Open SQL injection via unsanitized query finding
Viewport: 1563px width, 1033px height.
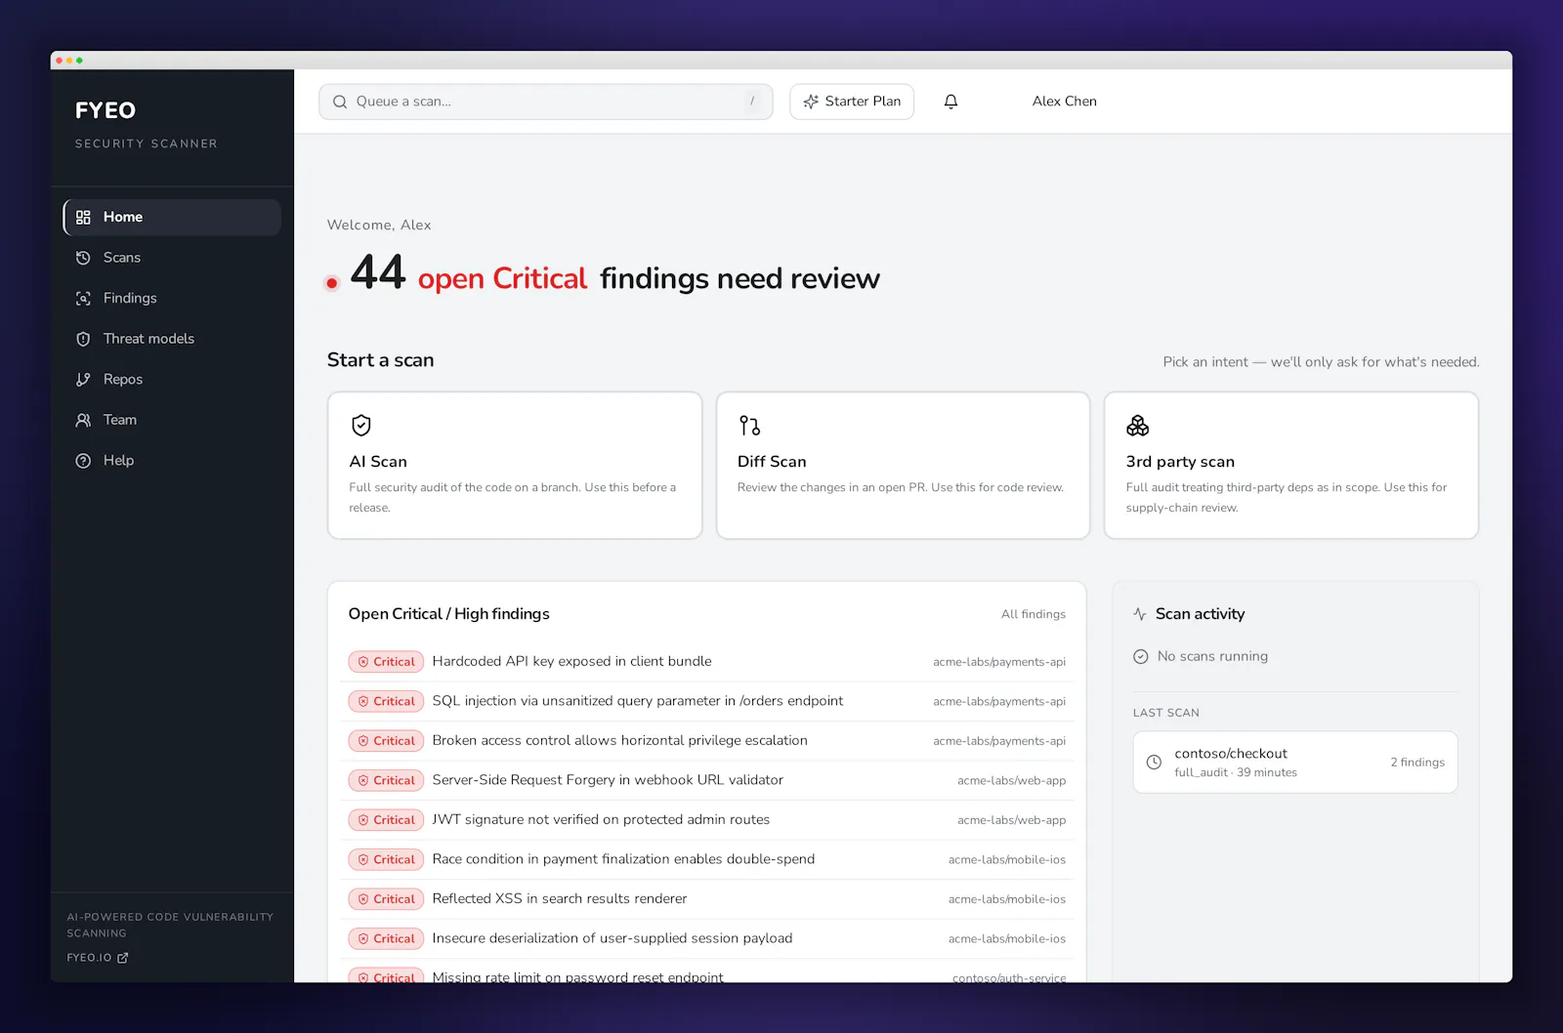tap(707, 701)
